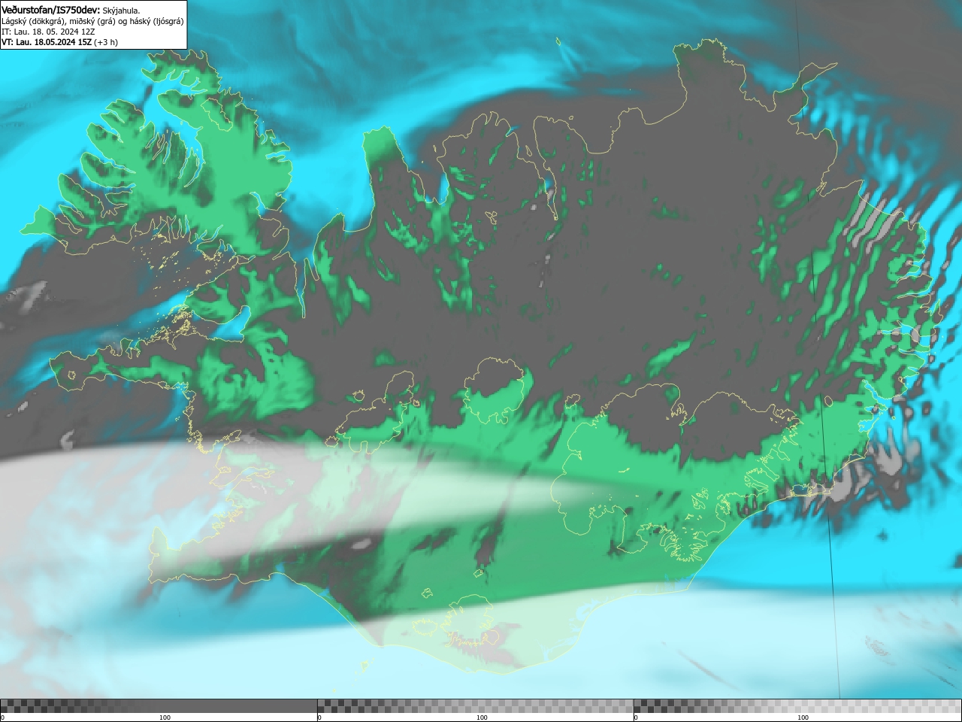Click the word Skýjahula in the legend box

click(x=121, y=10)
